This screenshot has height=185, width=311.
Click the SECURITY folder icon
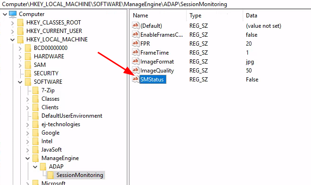28,73
